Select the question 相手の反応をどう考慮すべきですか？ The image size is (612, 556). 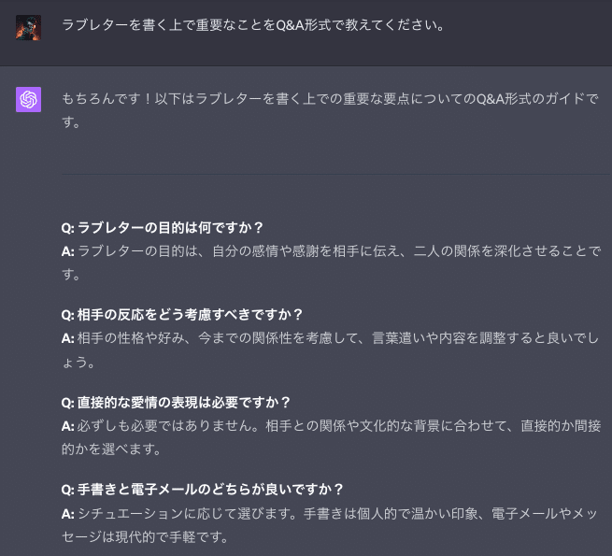click(x=182, y=314)
